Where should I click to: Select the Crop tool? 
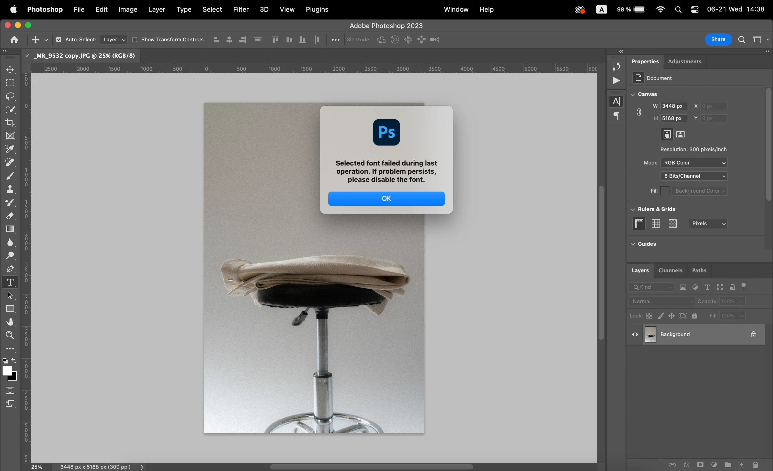[x=10, y=123]
